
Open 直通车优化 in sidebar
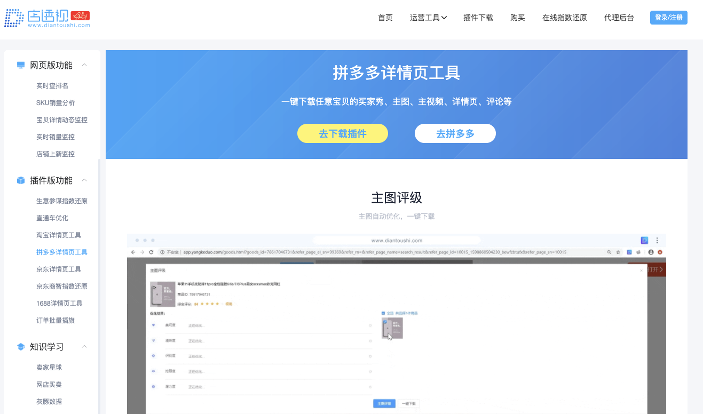point(52,218)
